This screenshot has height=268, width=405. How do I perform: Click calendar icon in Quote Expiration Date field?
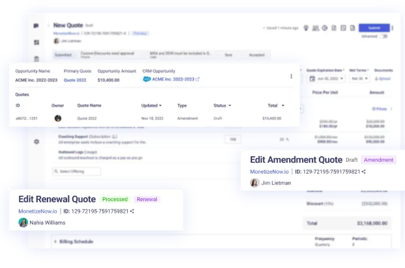tap(313, 79)
